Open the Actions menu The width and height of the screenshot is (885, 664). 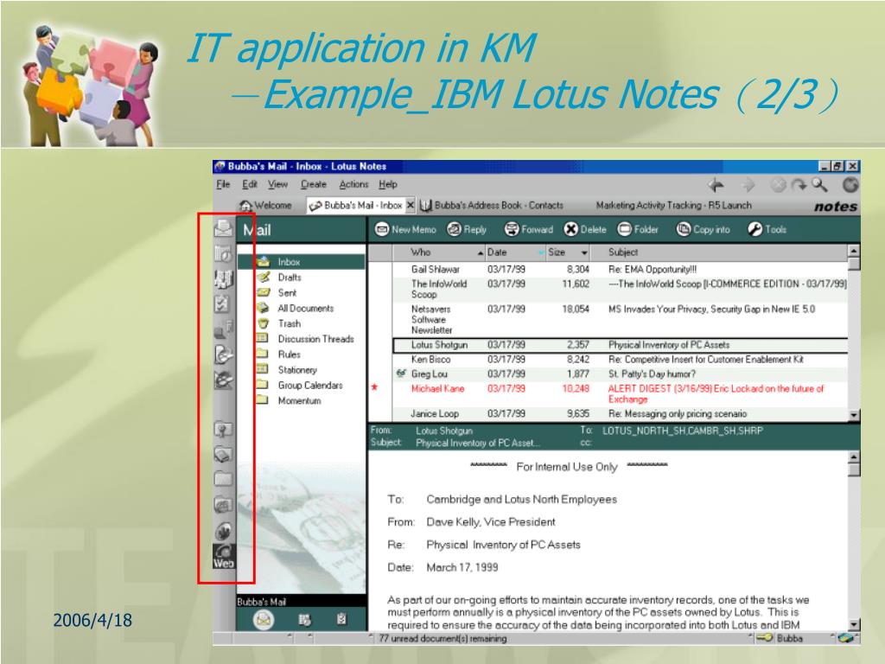point(353,184)
